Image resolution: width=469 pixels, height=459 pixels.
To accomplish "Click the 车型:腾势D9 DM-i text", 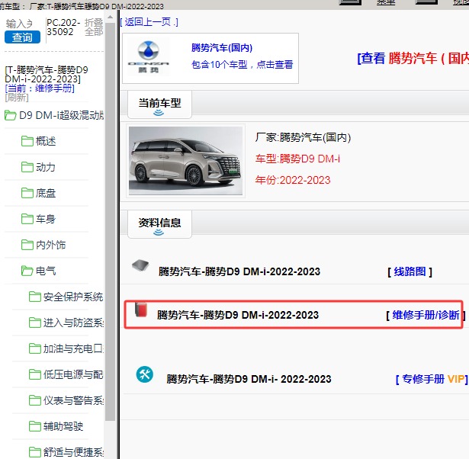I will tap(297, 159).
